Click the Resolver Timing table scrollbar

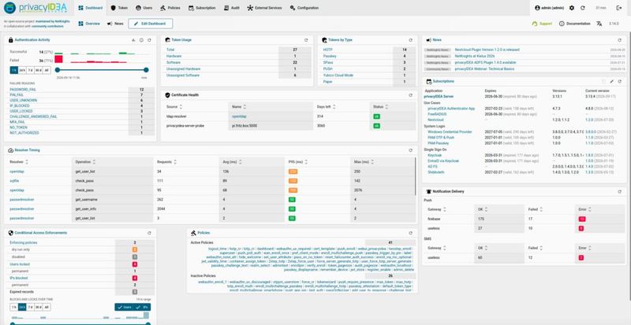[x=416, y=176]
